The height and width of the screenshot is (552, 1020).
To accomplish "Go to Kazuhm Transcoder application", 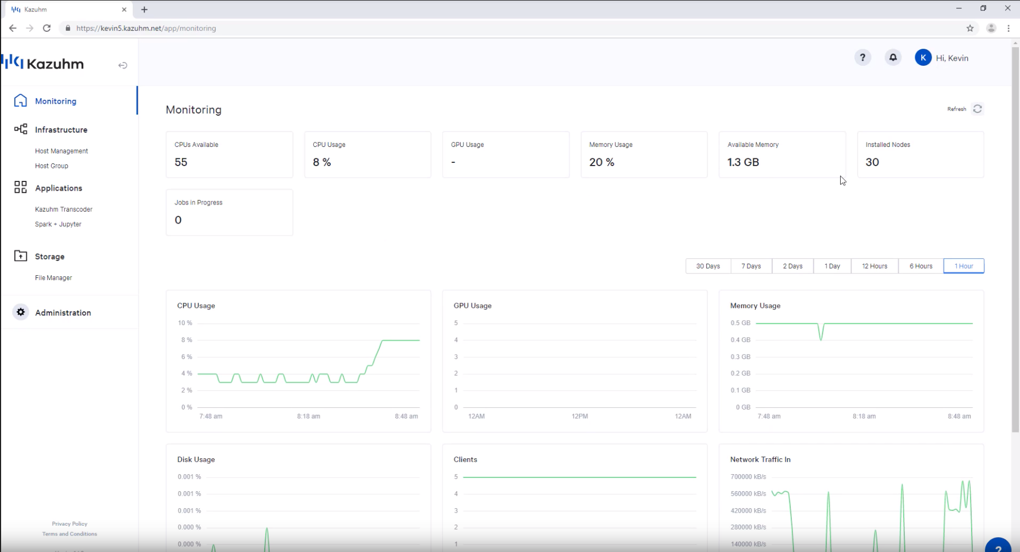I will click(64, 209).
